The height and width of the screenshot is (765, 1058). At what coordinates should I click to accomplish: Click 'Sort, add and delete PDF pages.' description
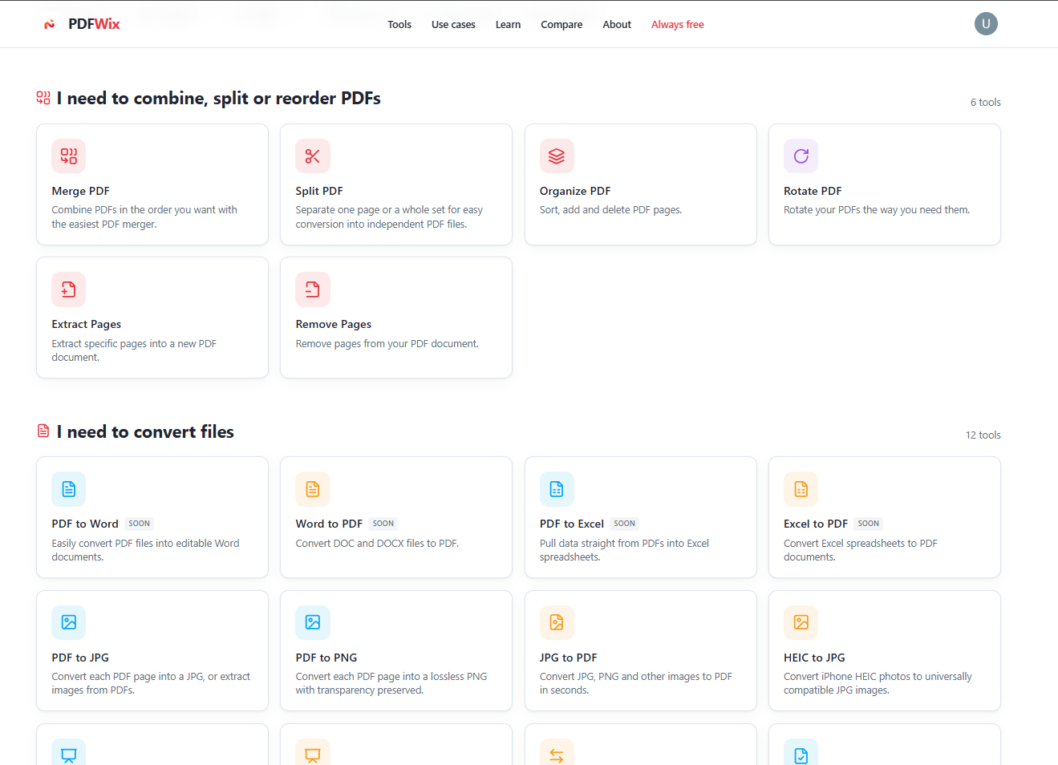coord(611,210)
